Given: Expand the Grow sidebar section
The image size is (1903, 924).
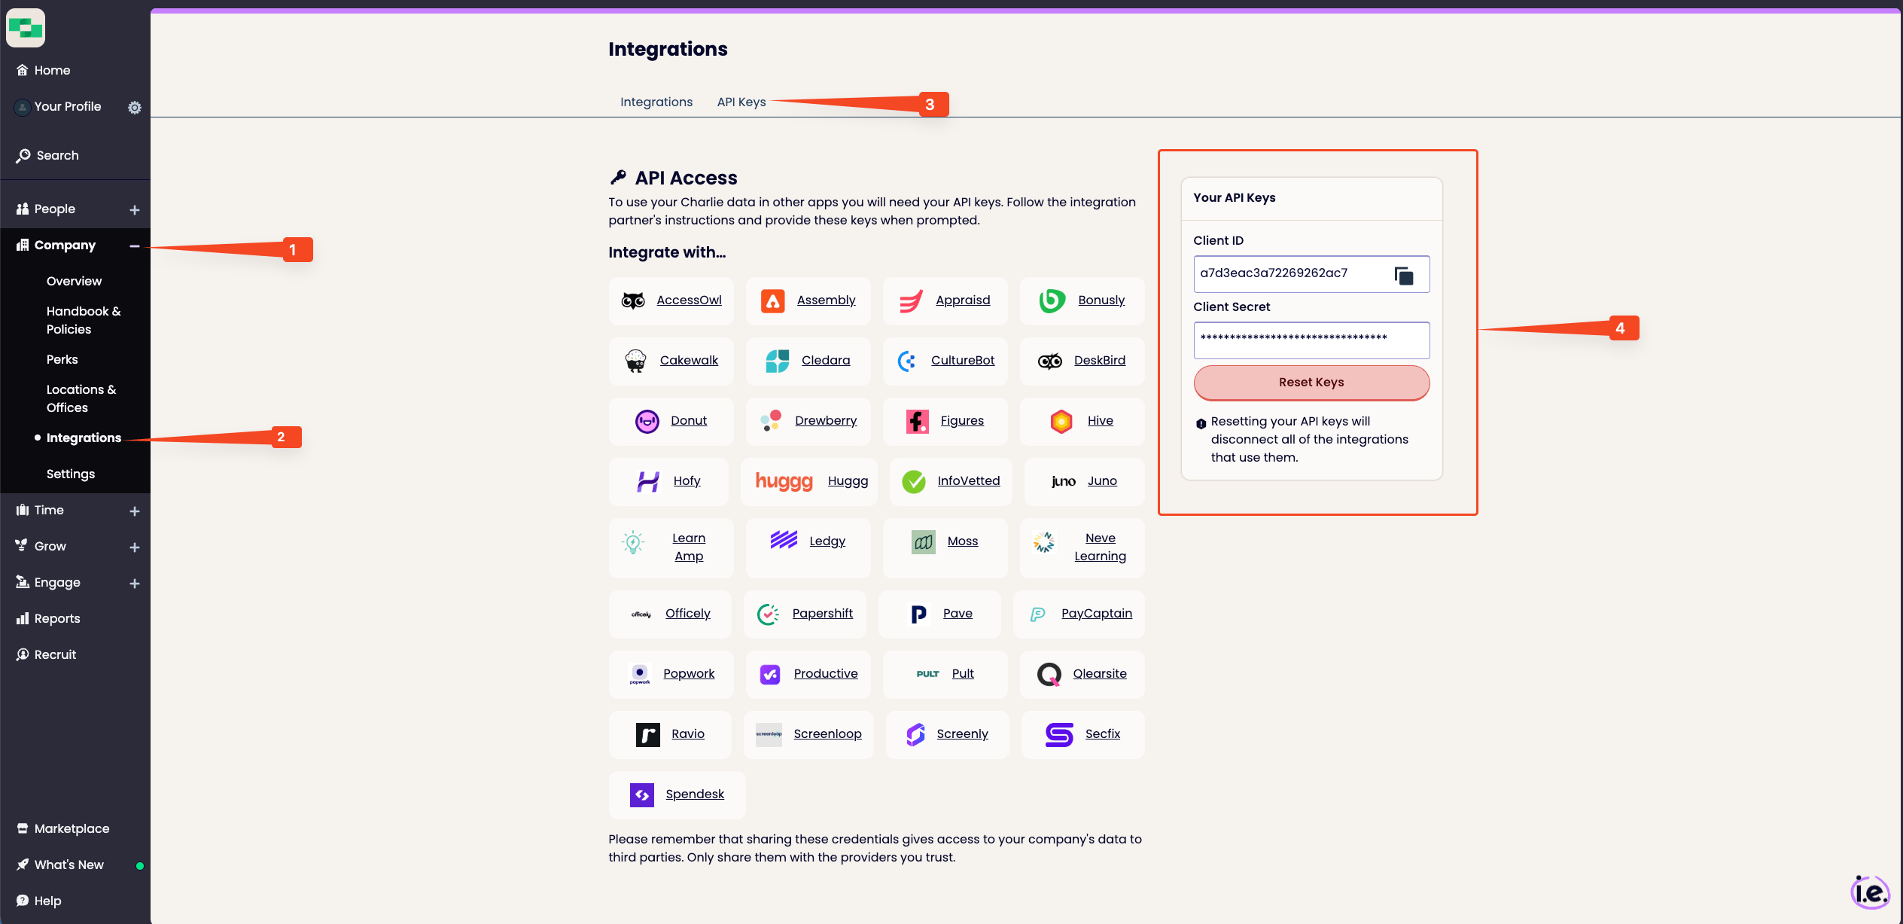Looking at the screenshot, I should [x=135, y=547].
